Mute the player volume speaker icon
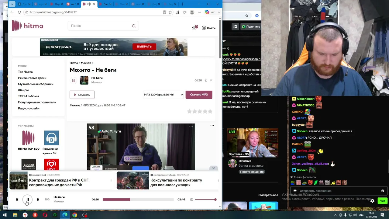 click(191, 200)
